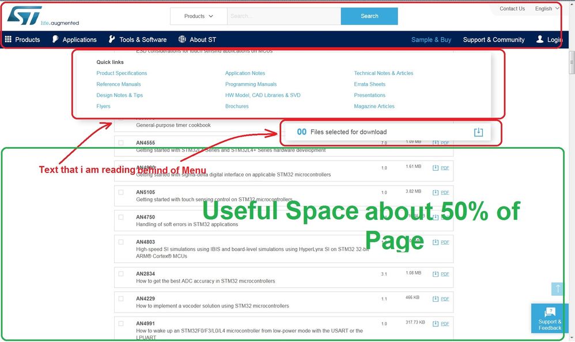Open the Design Notes & Tips quick link
Screen dimensions: 575x342
[x=119, y=95]
